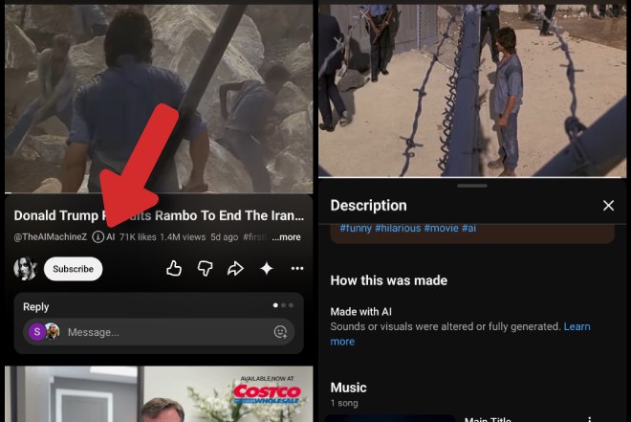Open the emoji picker in the message field
Viewport: 631px width, 422px height.
point(280,332)
